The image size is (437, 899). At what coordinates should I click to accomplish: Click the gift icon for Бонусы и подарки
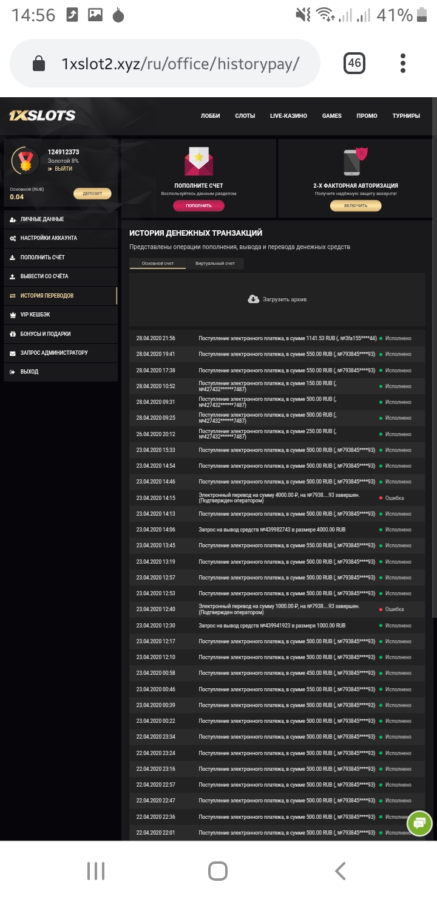[x=13, y=333]
